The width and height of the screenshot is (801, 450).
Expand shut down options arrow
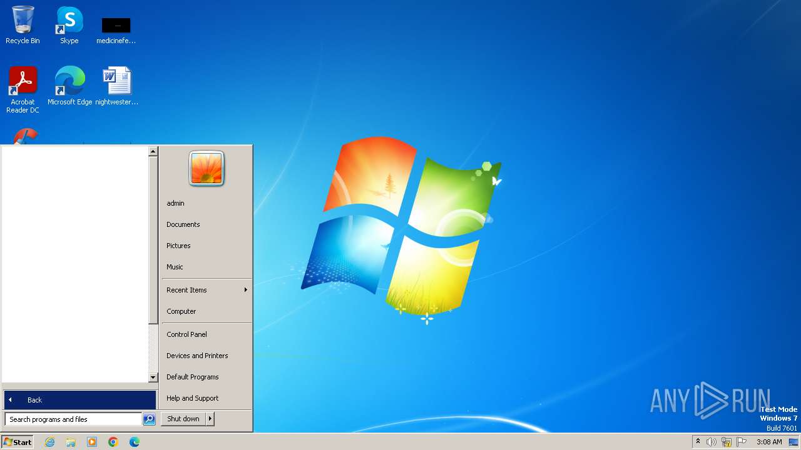[210, 419]
